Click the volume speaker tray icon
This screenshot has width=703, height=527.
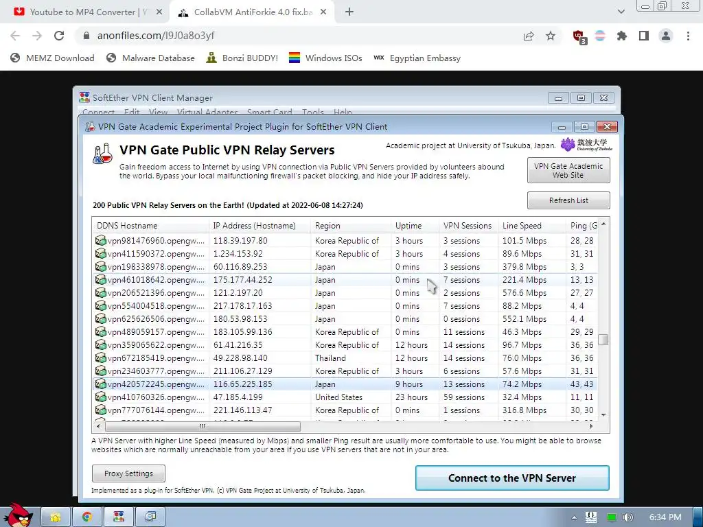tap(627, 517)
